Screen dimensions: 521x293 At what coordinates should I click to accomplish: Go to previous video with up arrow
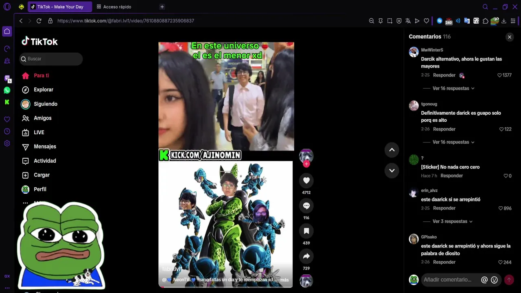click(x=392, y=150)
